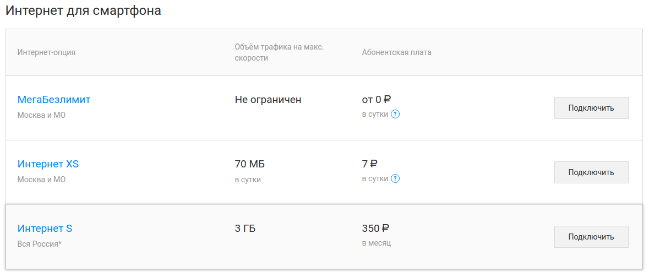
Task: Click the Абонентская плата column header
Action: point(397,52)
